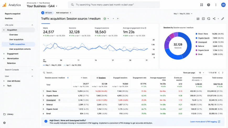Click the Organic Search table row label
228x128 pixels.
tap(52, 96)
